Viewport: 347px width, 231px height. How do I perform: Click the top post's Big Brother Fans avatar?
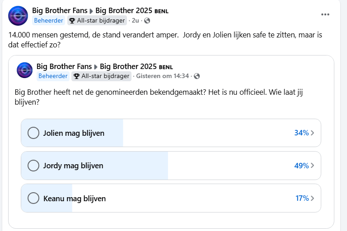(18, 16)
